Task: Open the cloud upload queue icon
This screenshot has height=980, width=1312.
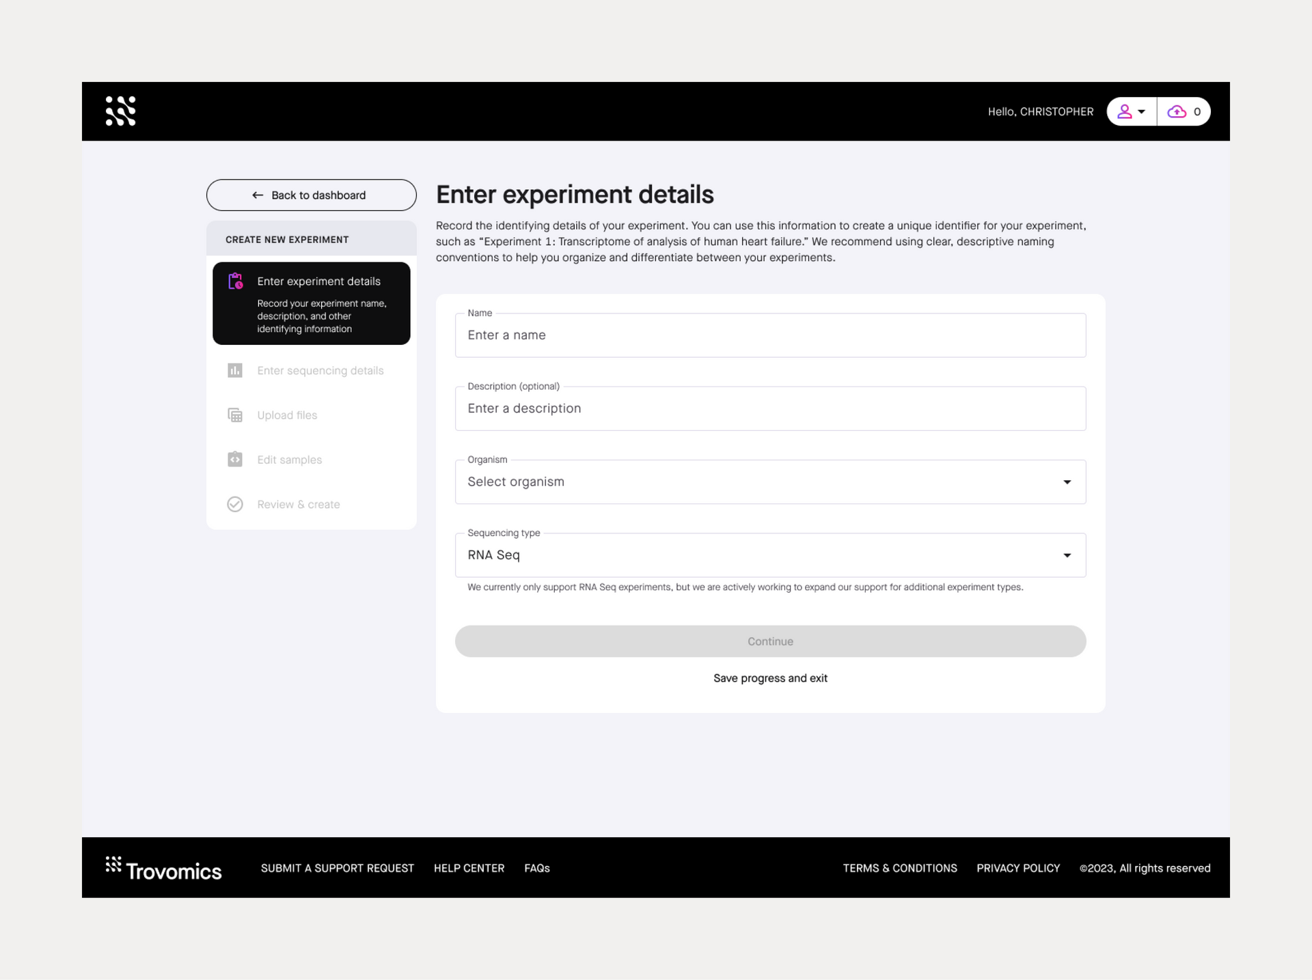Action: click(x=1184, y=111)
